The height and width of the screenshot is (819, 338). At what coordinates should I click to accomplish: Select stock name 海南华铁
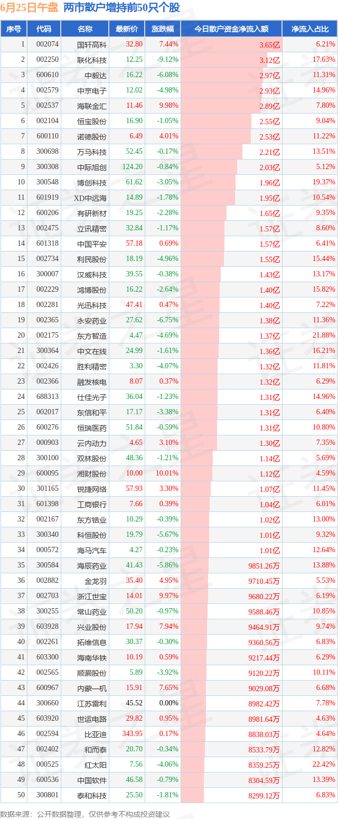pyautogui.click(x=92, y=658)
